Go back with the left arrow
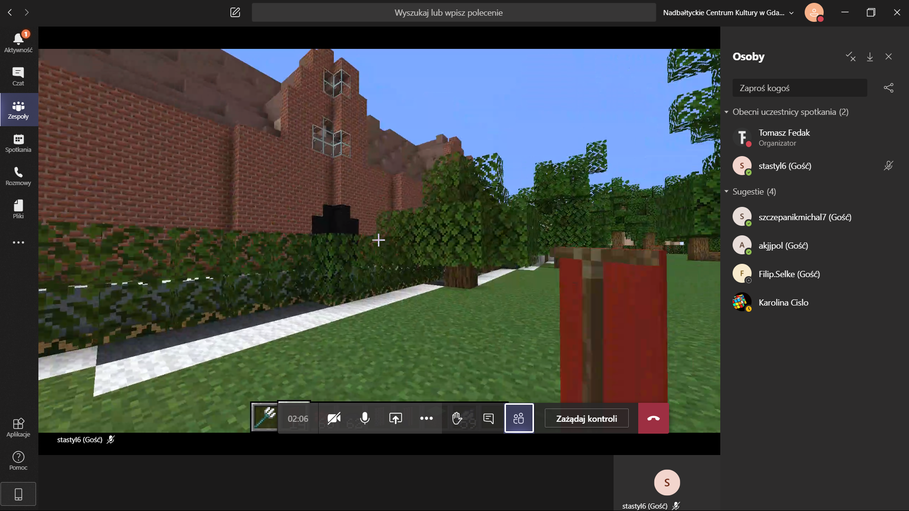 click(10, 12)
